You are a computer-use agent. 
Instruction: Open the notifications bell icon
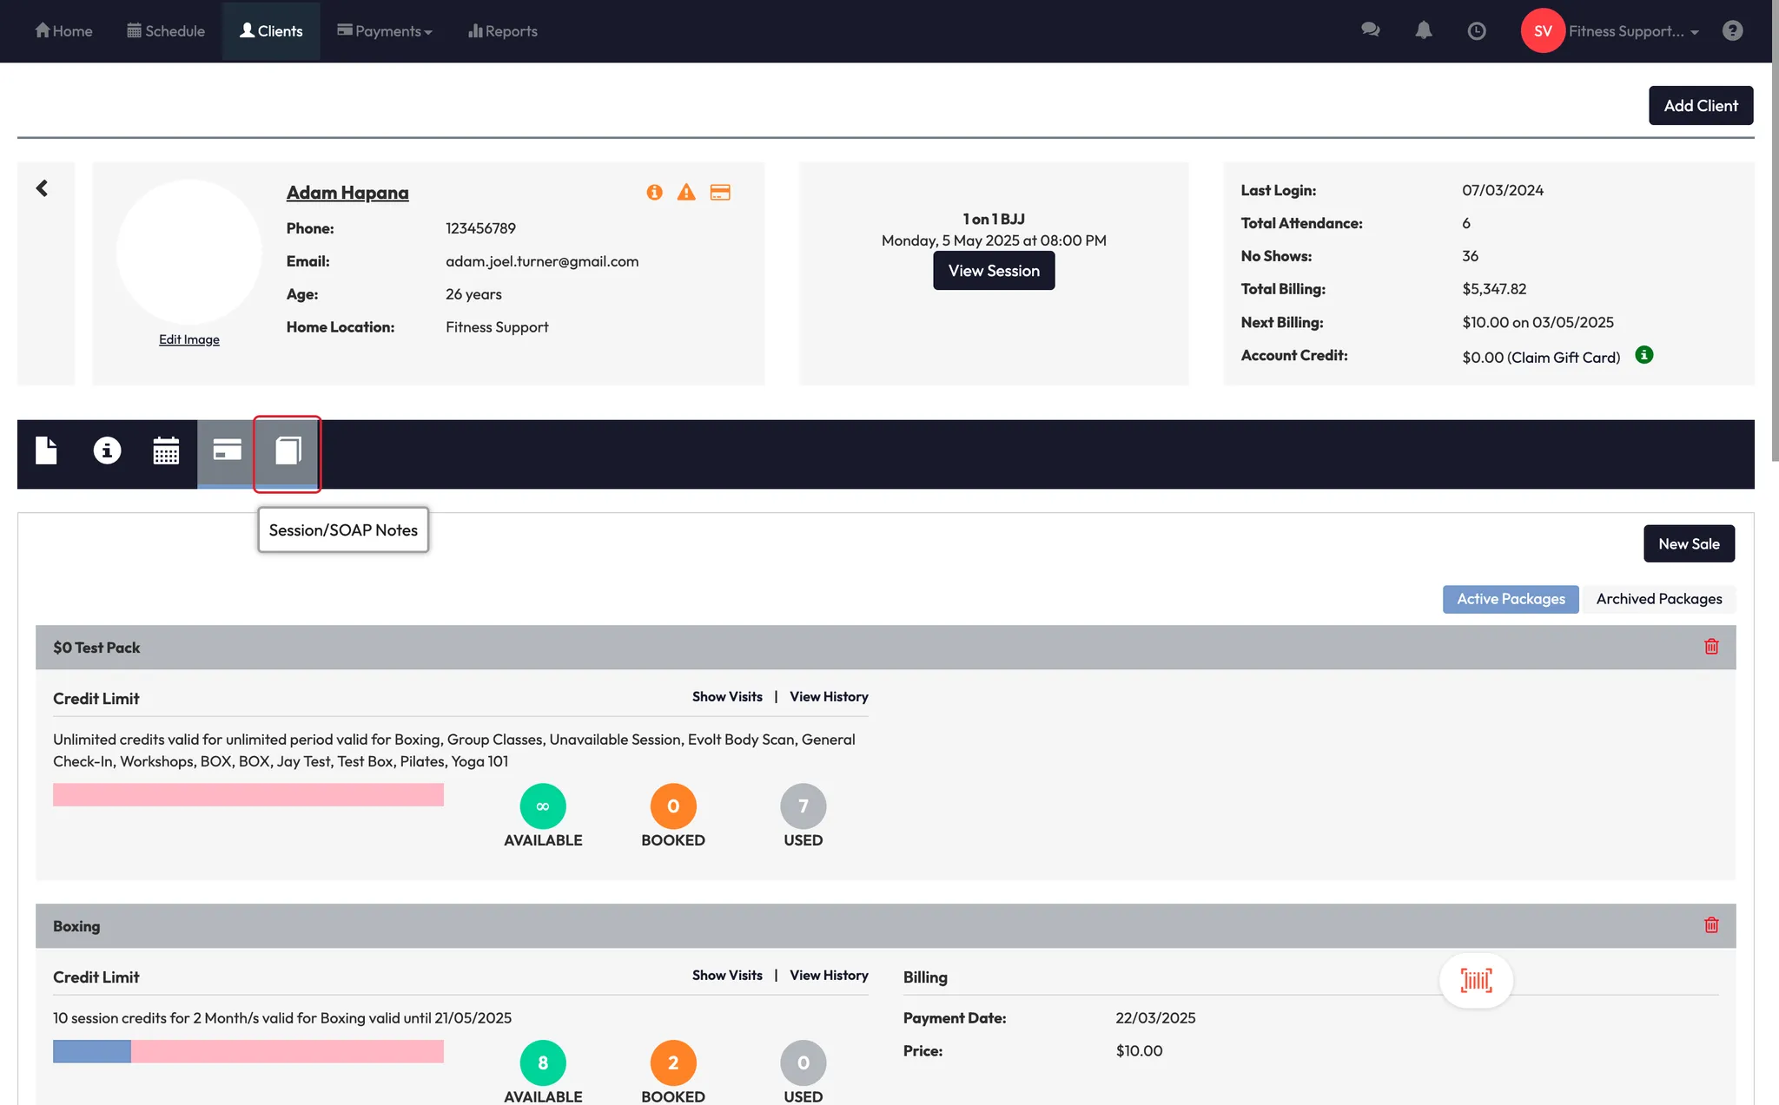(x=1423, y=31)
